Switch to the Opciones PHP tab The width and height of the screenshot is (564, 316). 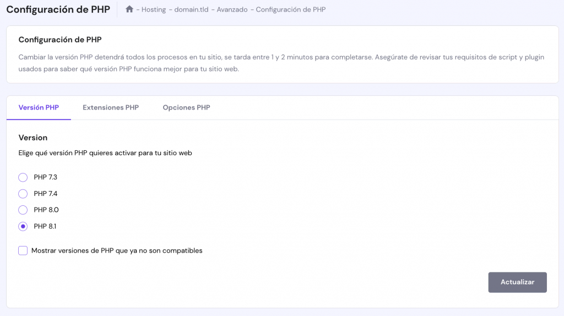pos(186,107)
